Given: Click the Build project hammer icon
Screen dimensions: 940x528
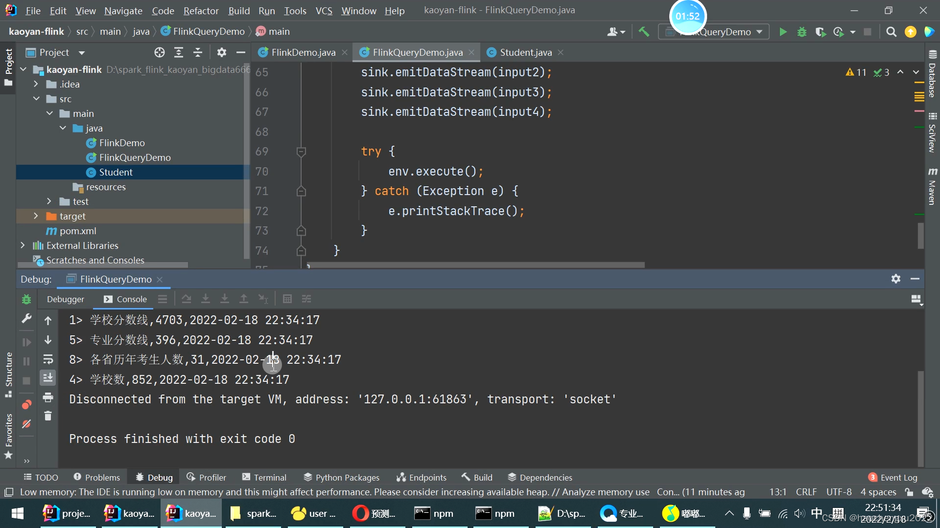Looking at the screenshot, I should (644, 32).
